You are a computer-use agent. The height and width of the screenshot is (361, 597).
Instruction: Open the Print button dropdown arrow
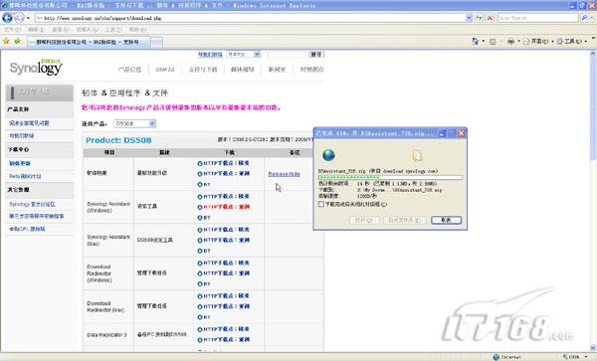(x=518, y=41)
